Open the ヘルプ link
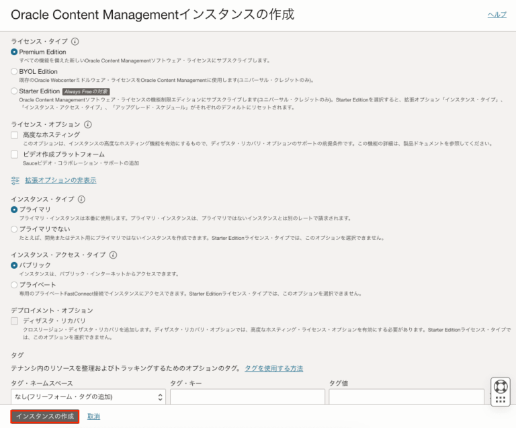This screenshot has width=516, height=428. (497, 15)
